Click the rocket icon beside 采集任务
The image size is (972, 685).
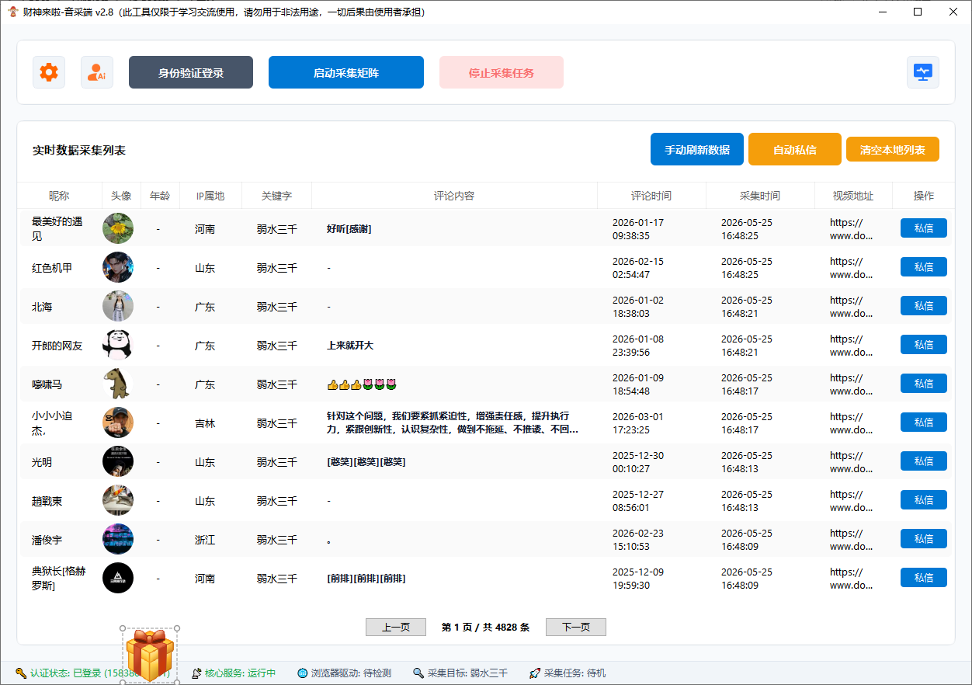click(535, 673)
